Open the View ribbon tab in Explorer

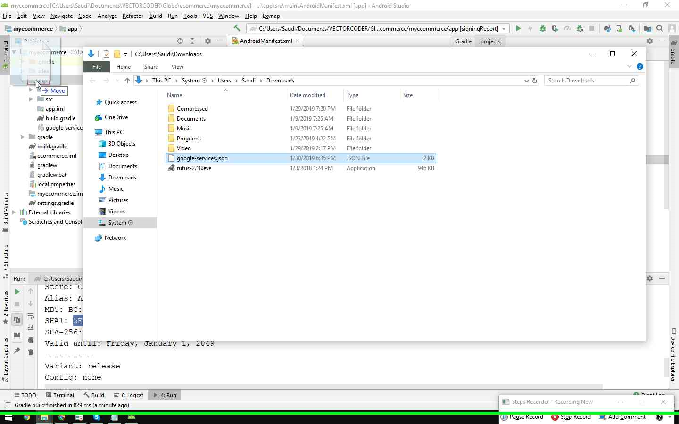(177, 67)
